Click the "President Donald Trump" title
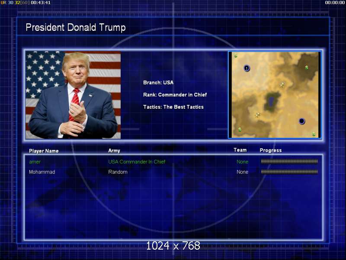Image resolution: width=346 pixels, height=260 pixels. pos(75,28)
